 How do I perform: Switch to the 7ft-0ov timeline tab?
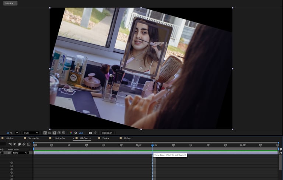pyautogui.click(x=127, y=138)
